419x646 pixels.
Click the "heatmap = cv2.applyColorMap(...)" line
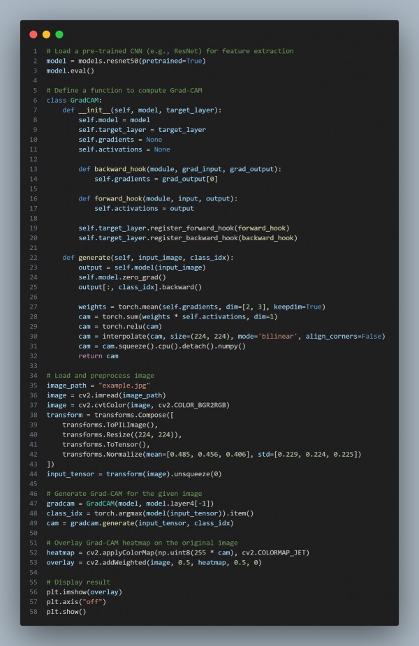point(178,553)
